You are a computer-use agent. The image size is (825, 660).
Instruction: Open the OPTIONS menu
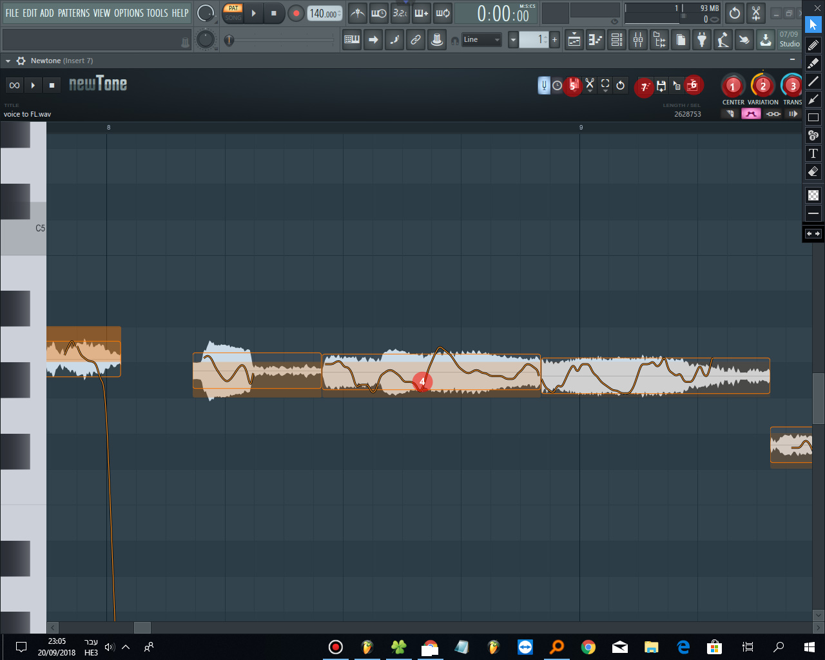pyautogui.click(x=128, y=13)
